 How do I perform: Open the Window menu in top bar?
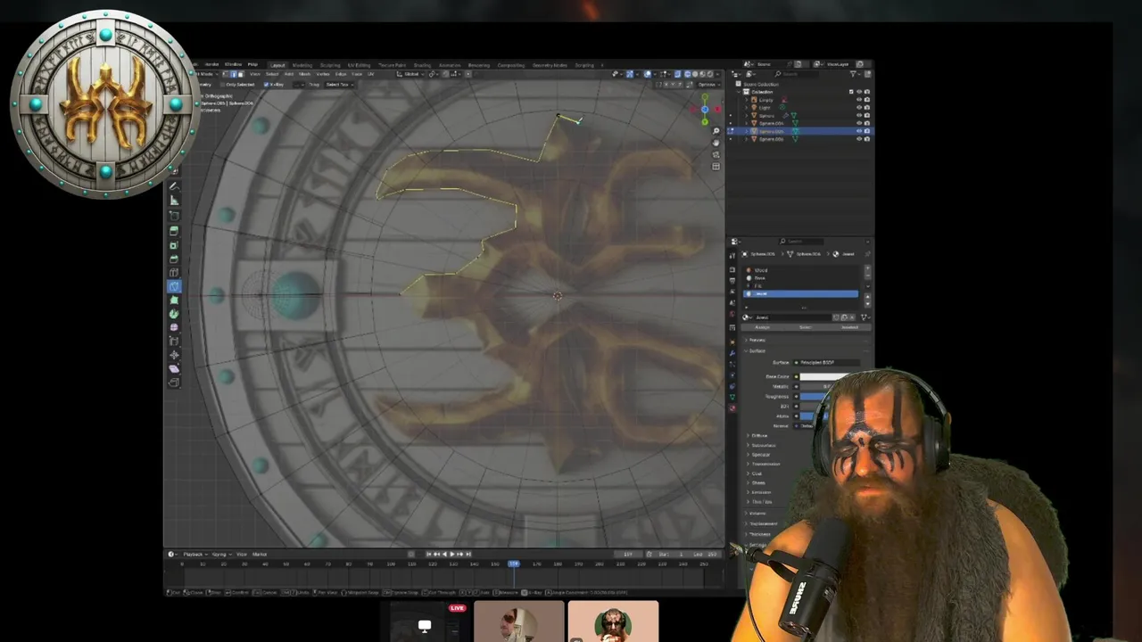pos(233,64)
